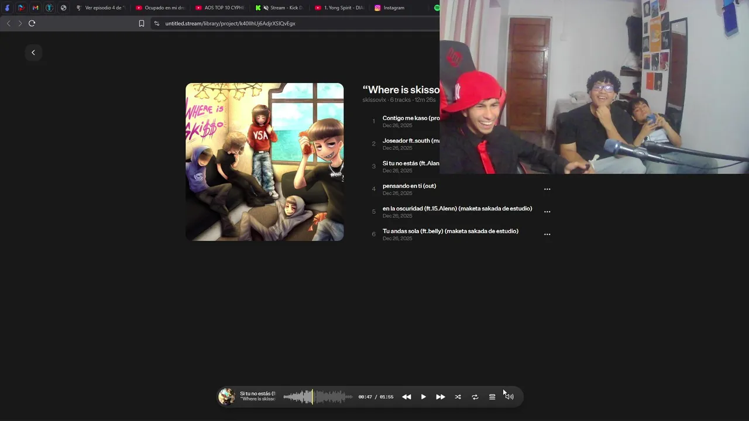Image resolution: width=749 pixels, height=421 pixels.
Task: Play track 'Tu andas sola (ft.belly)'
Action: pyautogui.click(x=451, y=231)
